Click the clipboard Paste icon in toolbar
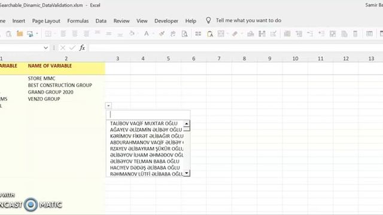The image size is (383, 215). tap(9, 33)
